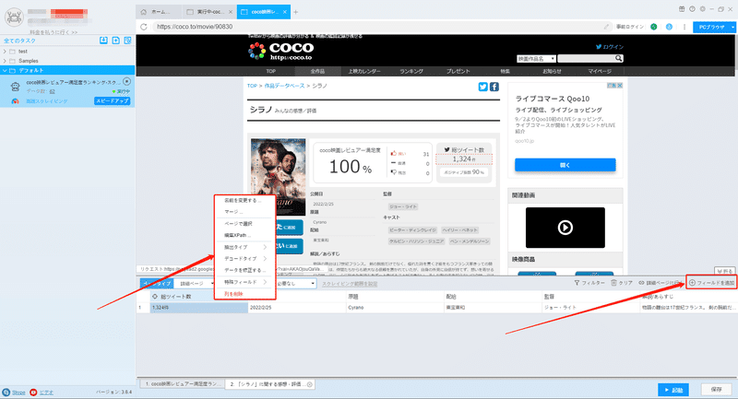Viewport: 738px width, 399px height.
Task: Open the settings gear in the title bar
Action: [702, 9]
